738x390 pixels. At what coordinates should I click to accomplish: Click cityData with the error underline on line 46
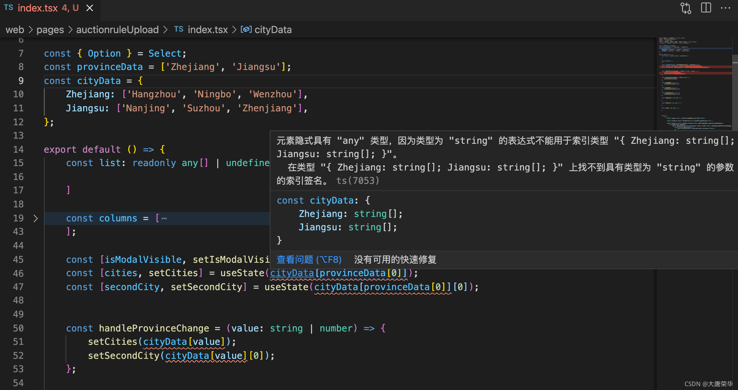(292, 273)
